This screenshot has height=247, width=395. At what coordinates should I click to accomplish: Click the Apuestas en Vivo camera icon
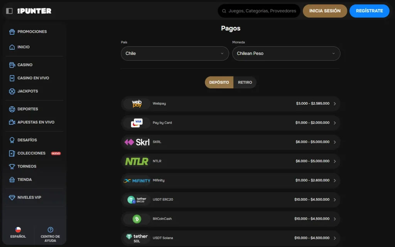[12, 122]
